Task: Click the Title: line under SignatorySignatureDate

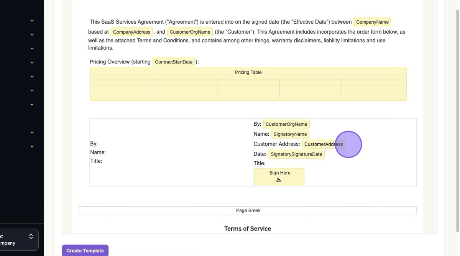Action: coord(260,163)
